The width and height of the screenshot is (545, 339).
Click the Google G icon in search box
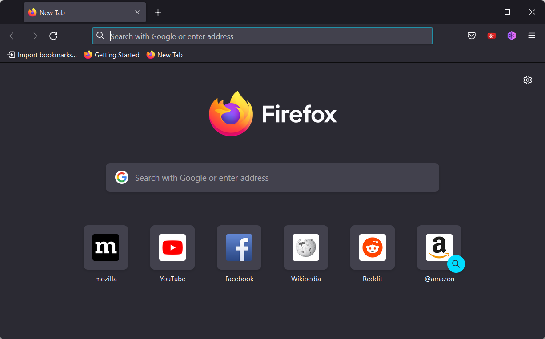coord(122,178)
